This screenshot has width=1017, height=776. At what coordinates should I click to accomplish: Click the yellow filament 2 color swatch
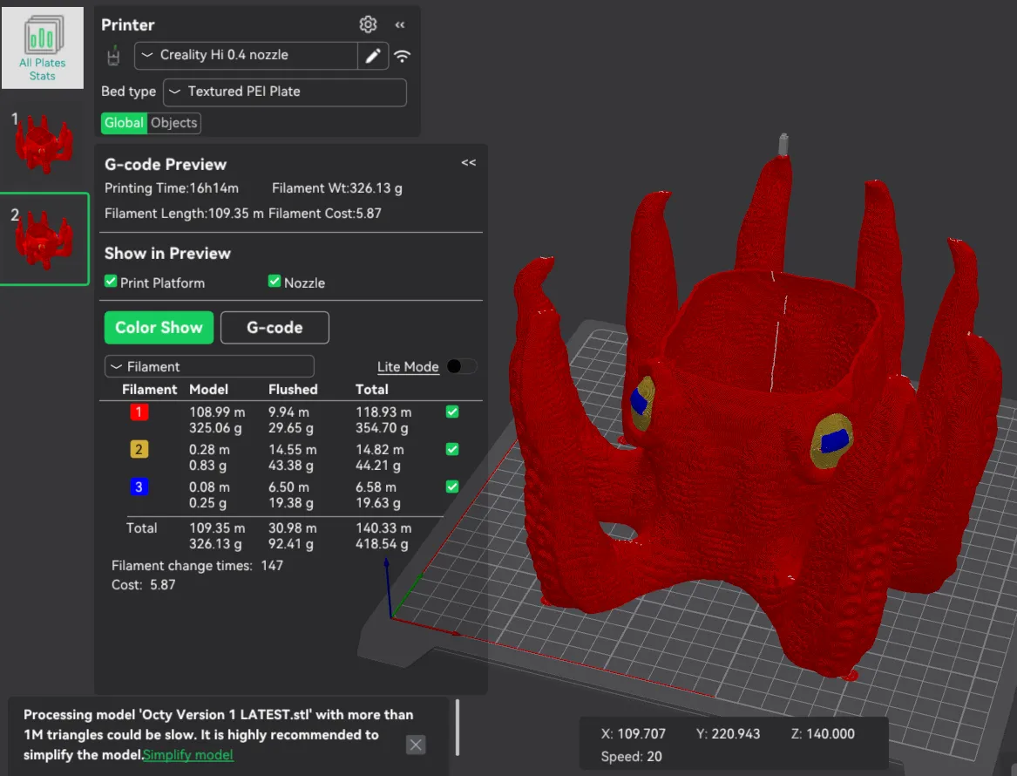[x=139, y=450]
